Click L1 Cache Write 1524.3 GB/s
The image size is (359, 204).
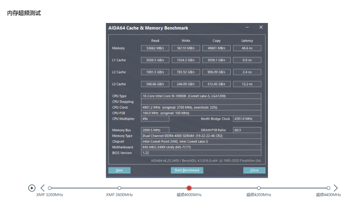point(186,60)
